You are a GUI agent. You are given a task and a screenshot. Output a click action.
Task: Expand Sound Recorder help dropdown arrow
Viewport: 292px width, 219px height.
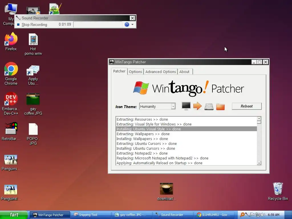(132, 25)
